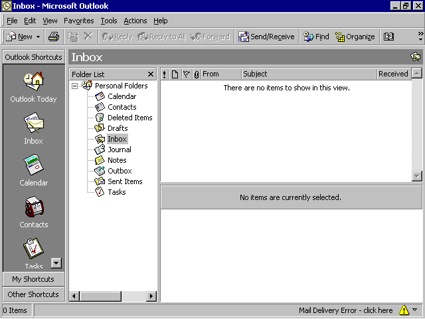Click the Folder List horizontal scrollbar thumb
Screen dimensions: 425x319
coord(100,296)
